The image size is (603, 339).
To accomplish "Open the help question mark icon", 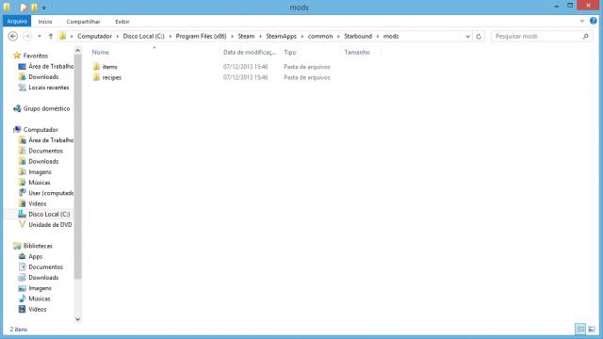I will click(x=593, y=21).
